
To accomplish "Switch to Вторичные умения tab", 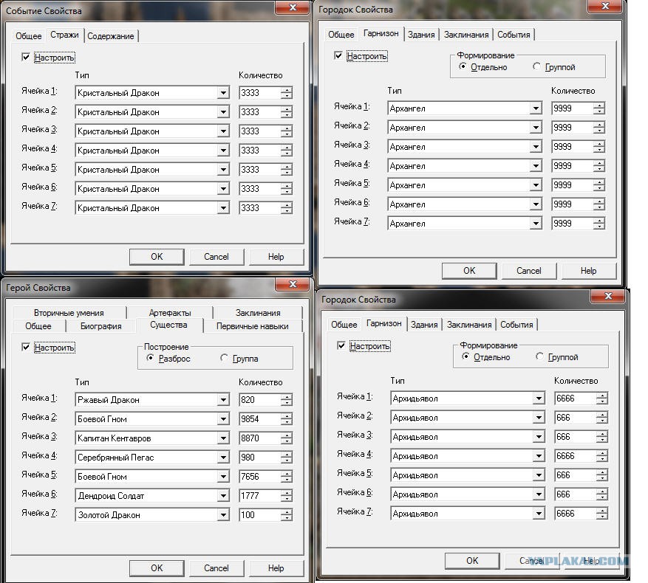I will 69,313.
